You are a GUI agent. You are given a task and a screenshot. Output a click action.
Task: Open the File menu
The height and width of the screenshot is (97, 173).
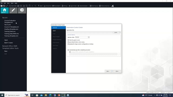pos(2,3)
